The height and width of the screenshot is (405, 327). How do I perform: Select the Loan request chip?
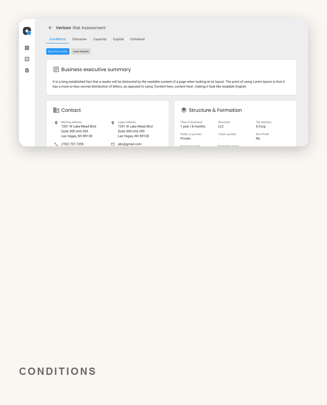81,51
